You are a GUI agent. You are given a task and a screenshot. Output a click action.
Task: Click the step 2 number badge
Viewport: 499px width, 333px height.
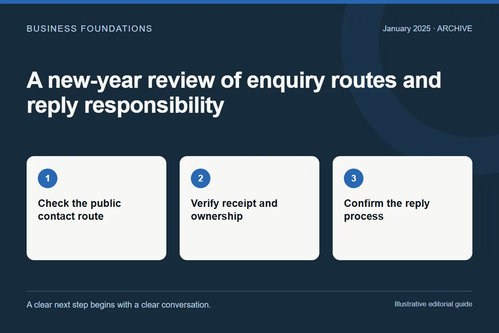pos(200,178)
